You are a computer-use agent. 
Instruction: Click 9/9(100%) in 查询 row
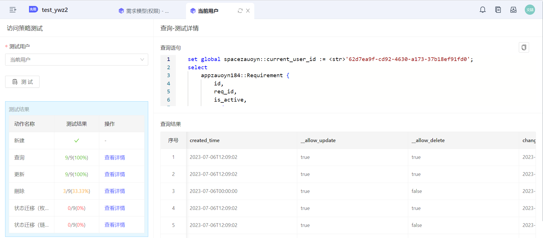pyautogui.click(x=77, y=157)
